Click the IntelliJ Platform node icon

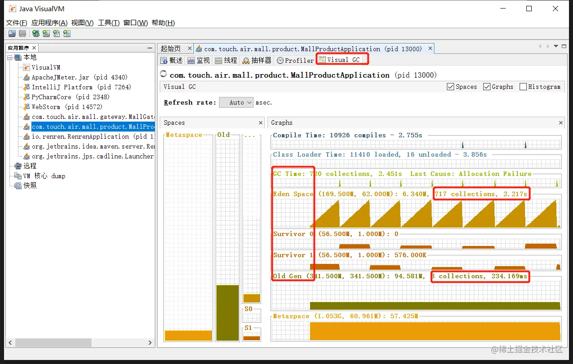[x=26, y=87]
